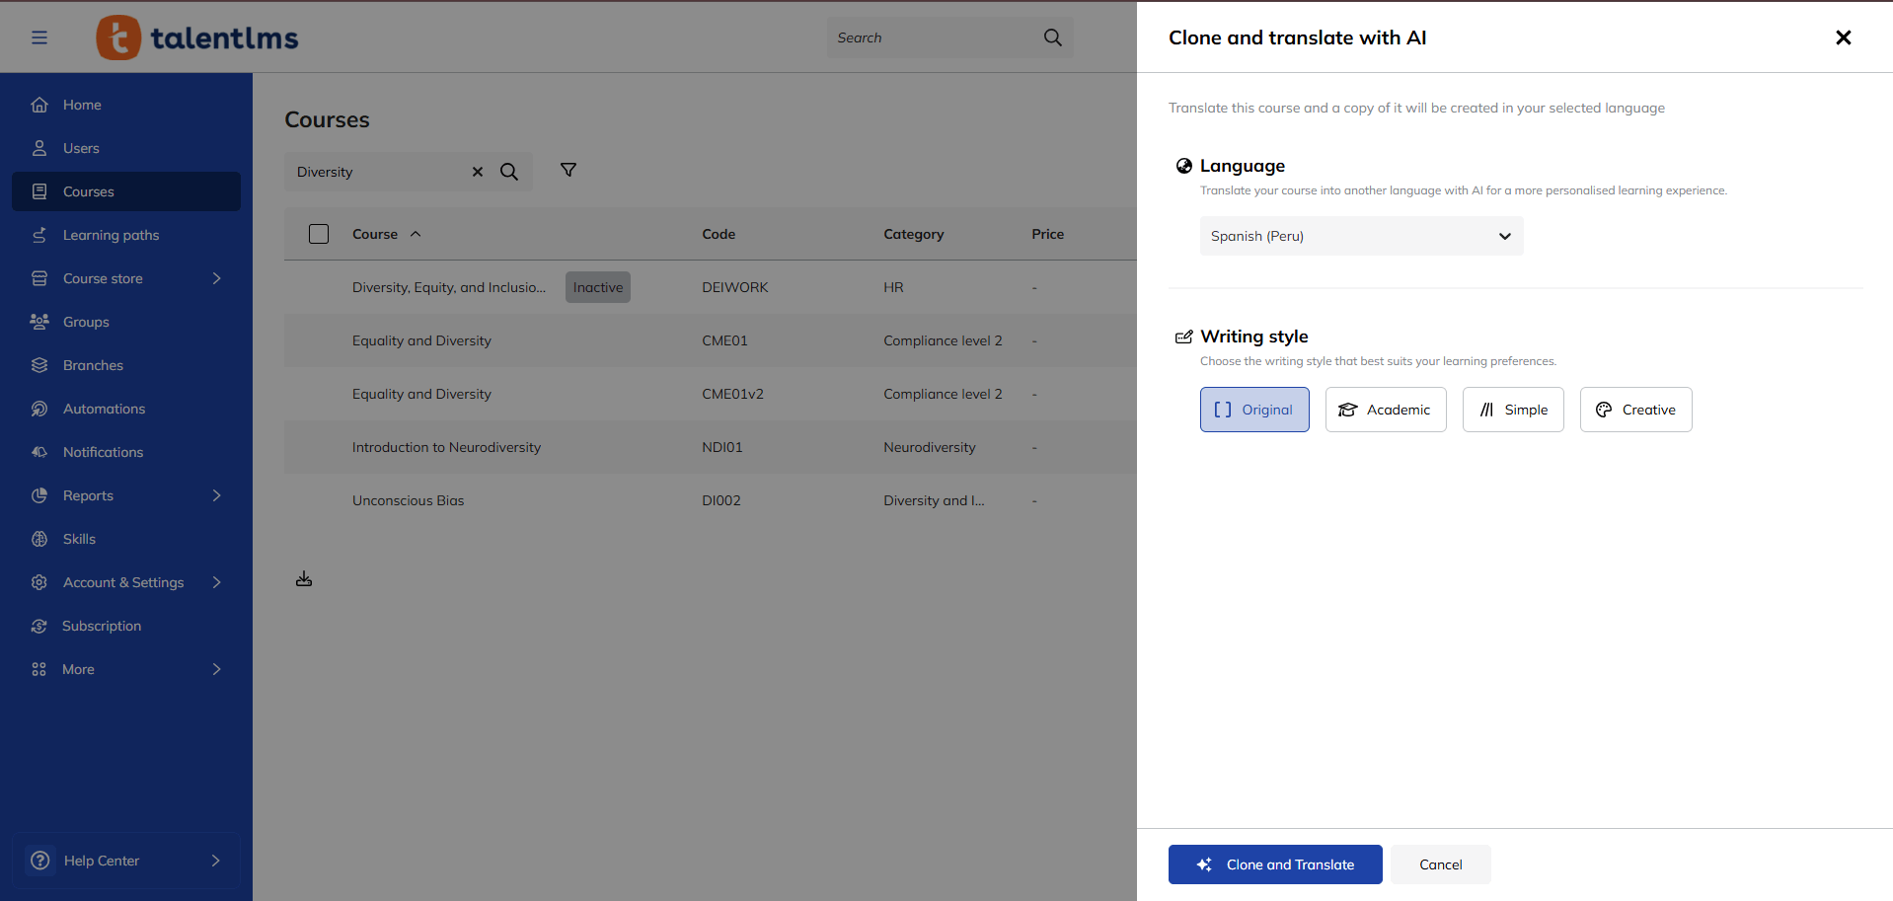Run the course search magnifier icon

tap(509, 172)
